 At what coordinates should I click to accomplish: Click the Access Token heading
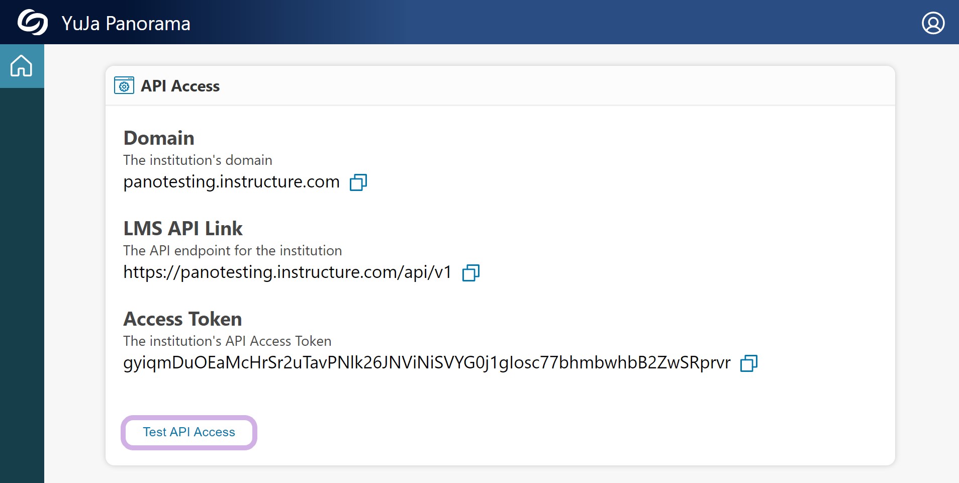(x=183, y=319)
